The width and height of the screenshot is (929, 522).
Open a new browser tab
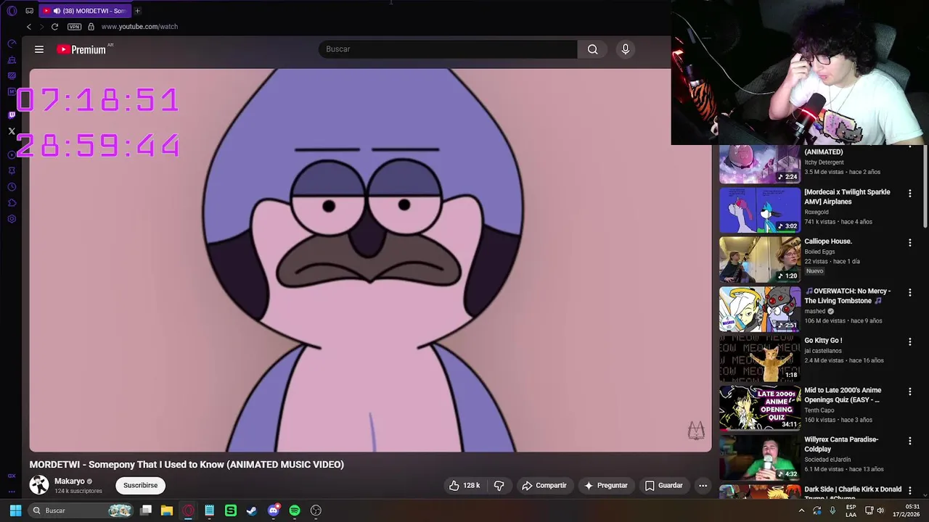[137, 11]
